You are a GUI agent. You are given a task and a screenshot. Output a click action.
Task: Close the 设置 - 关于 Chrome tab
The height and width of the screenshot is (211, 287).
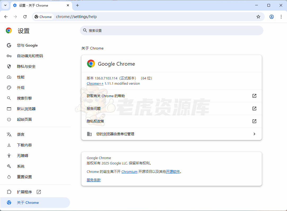pyautogui.click(x=68, y=6)
